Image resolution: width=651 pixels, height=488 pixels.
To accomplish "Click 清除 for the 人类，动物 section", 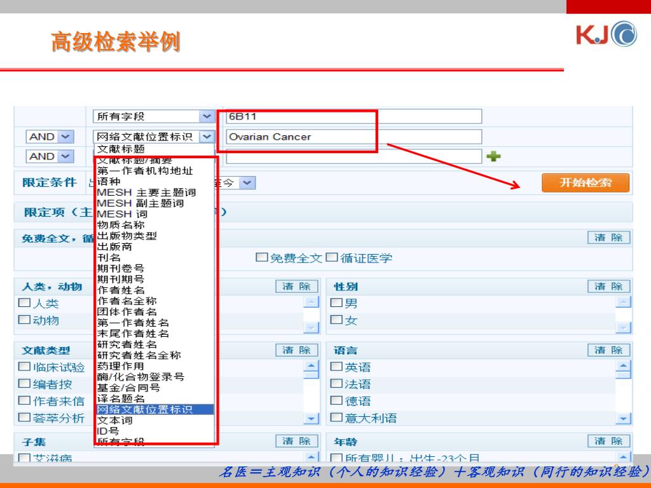I will pyautogui.click(x=297, y=287).
